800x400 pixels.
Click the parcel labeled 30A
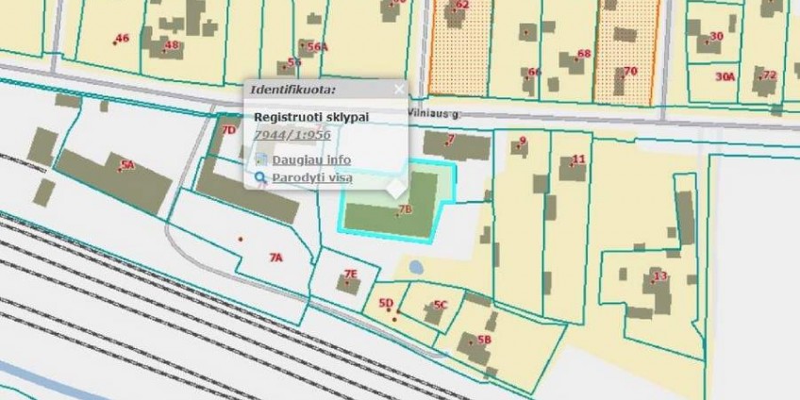pyautogui.click(x=725, y=76)
